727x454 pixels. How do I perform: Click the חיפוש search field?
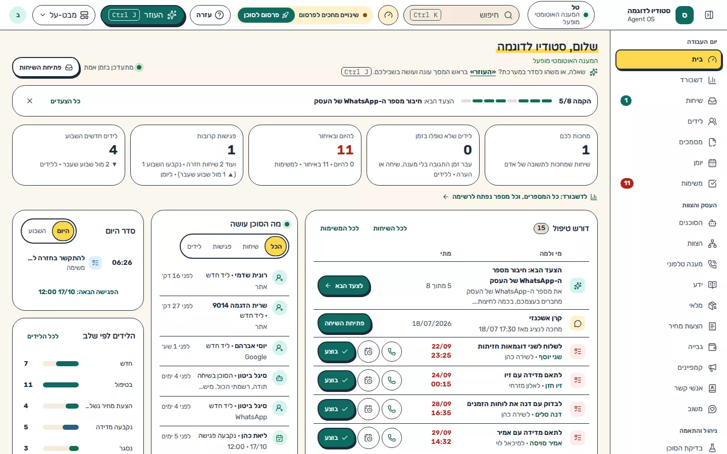pyautogui.click(x=461, y=15)
